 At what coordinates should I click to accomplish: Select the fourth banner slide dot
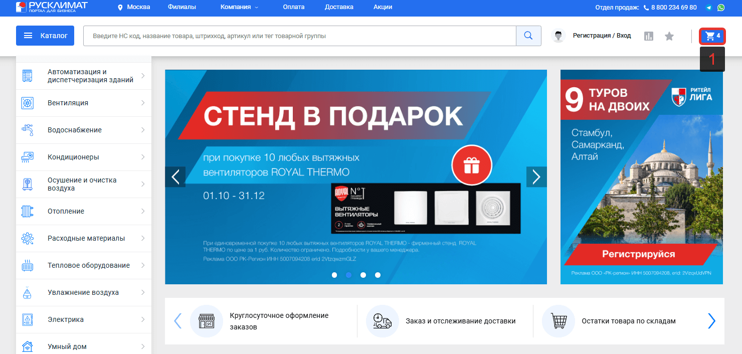[378, 275]
